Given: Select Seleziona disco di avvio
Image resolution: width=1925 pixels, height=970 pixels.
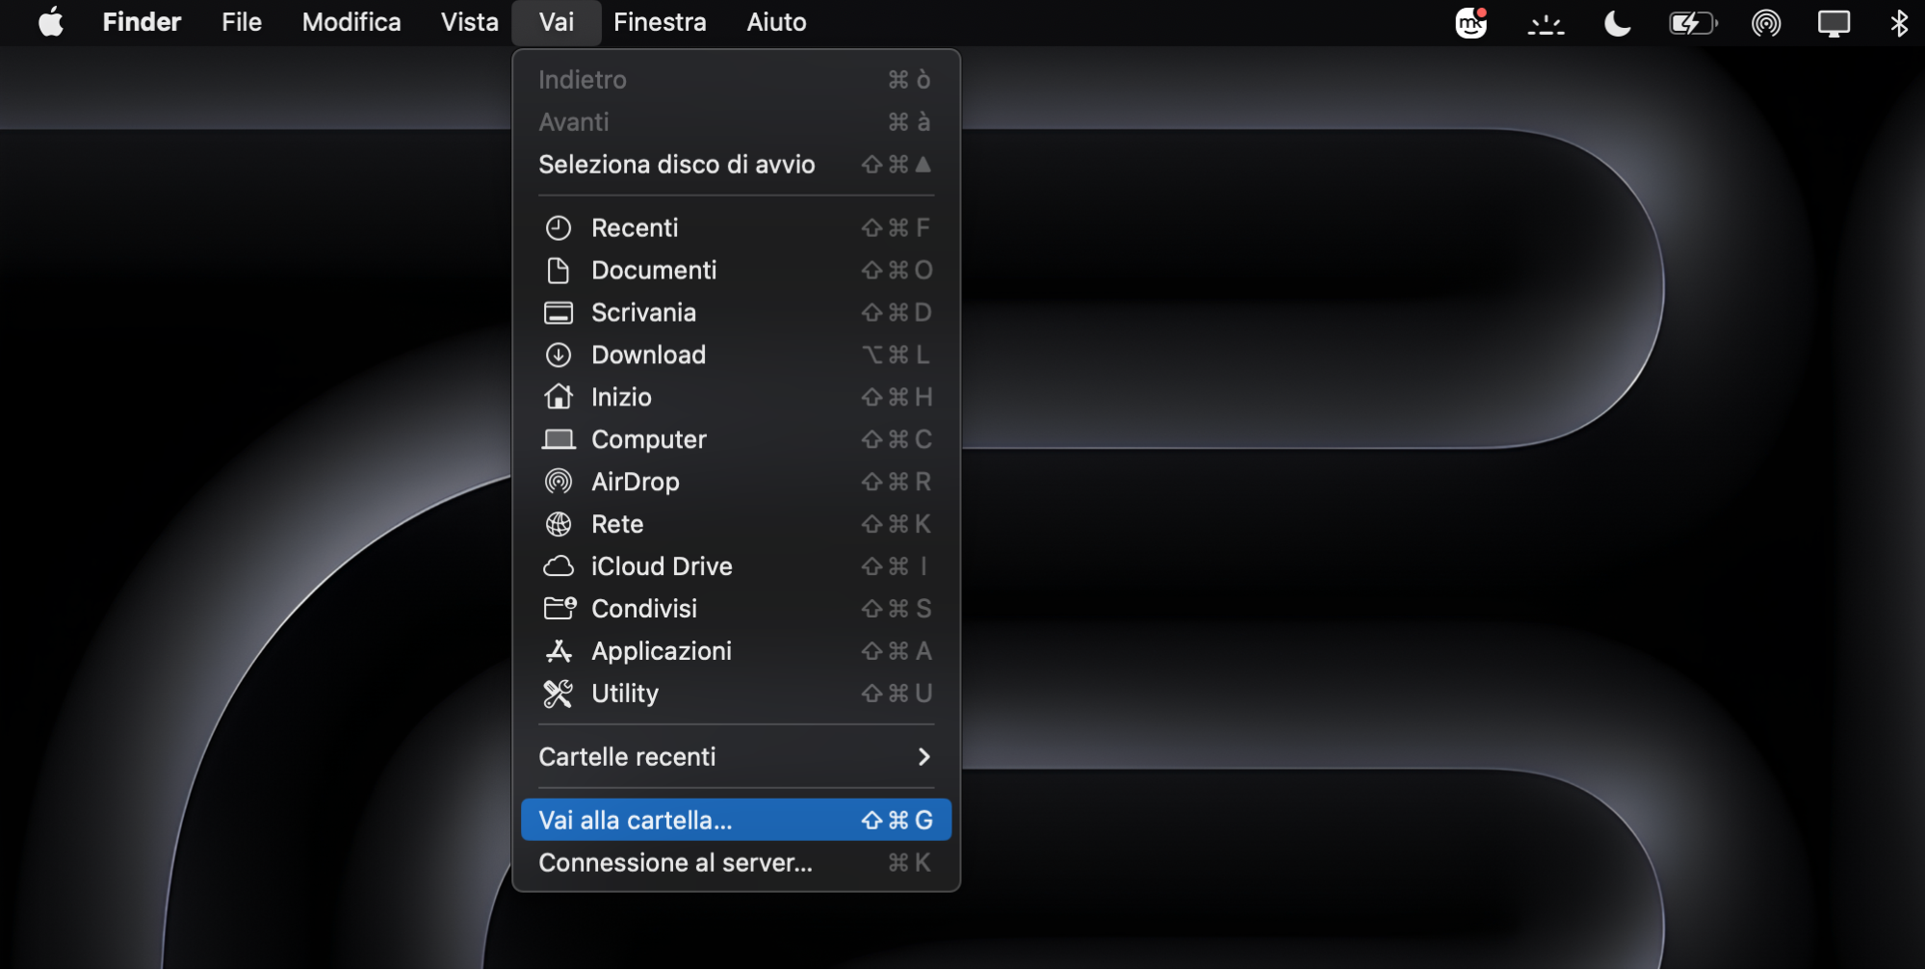Looking at the screenshot, I should click(x=677, y=164).
